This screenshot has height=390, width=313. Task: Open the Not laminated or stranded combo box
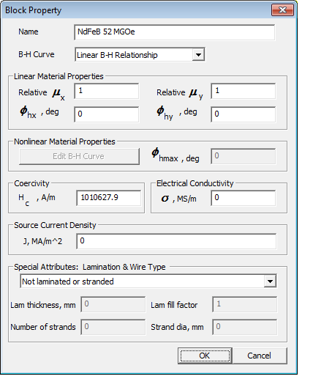point(148,282)
